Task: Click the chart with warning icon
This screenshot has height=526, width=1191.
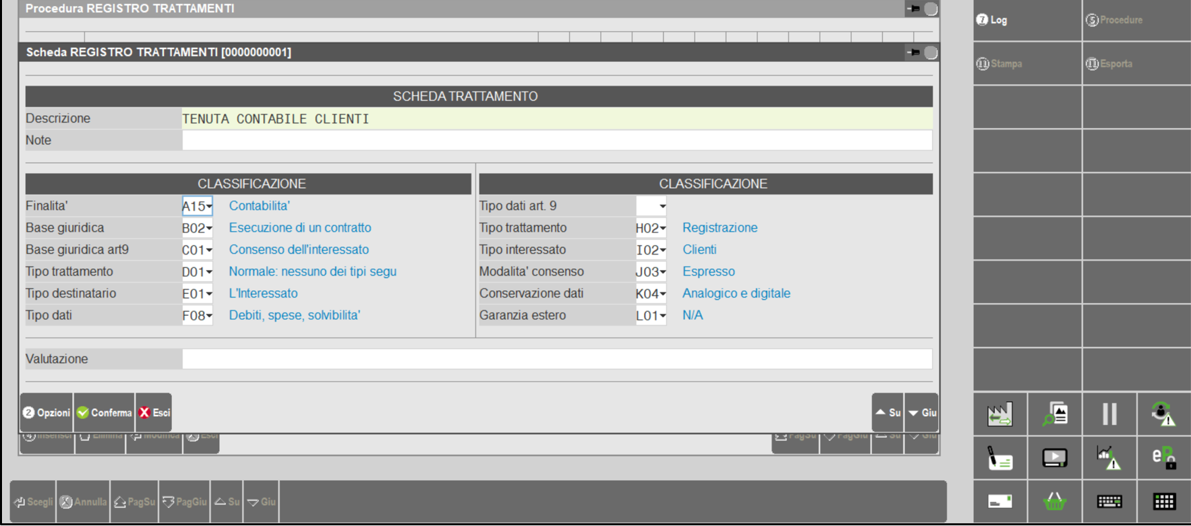Action: [x=1109, y=458]
